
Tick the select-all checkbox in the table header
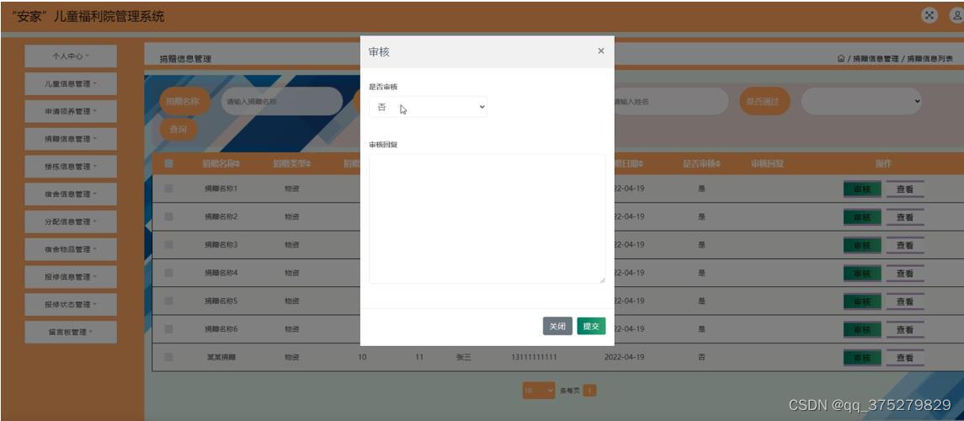click(x=169, y=163)
